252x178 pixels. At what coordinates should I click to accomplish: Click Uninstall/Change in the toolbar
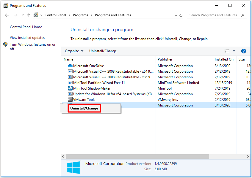(103, 51)
